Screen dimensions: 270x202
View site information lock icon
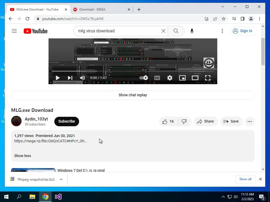38,19
